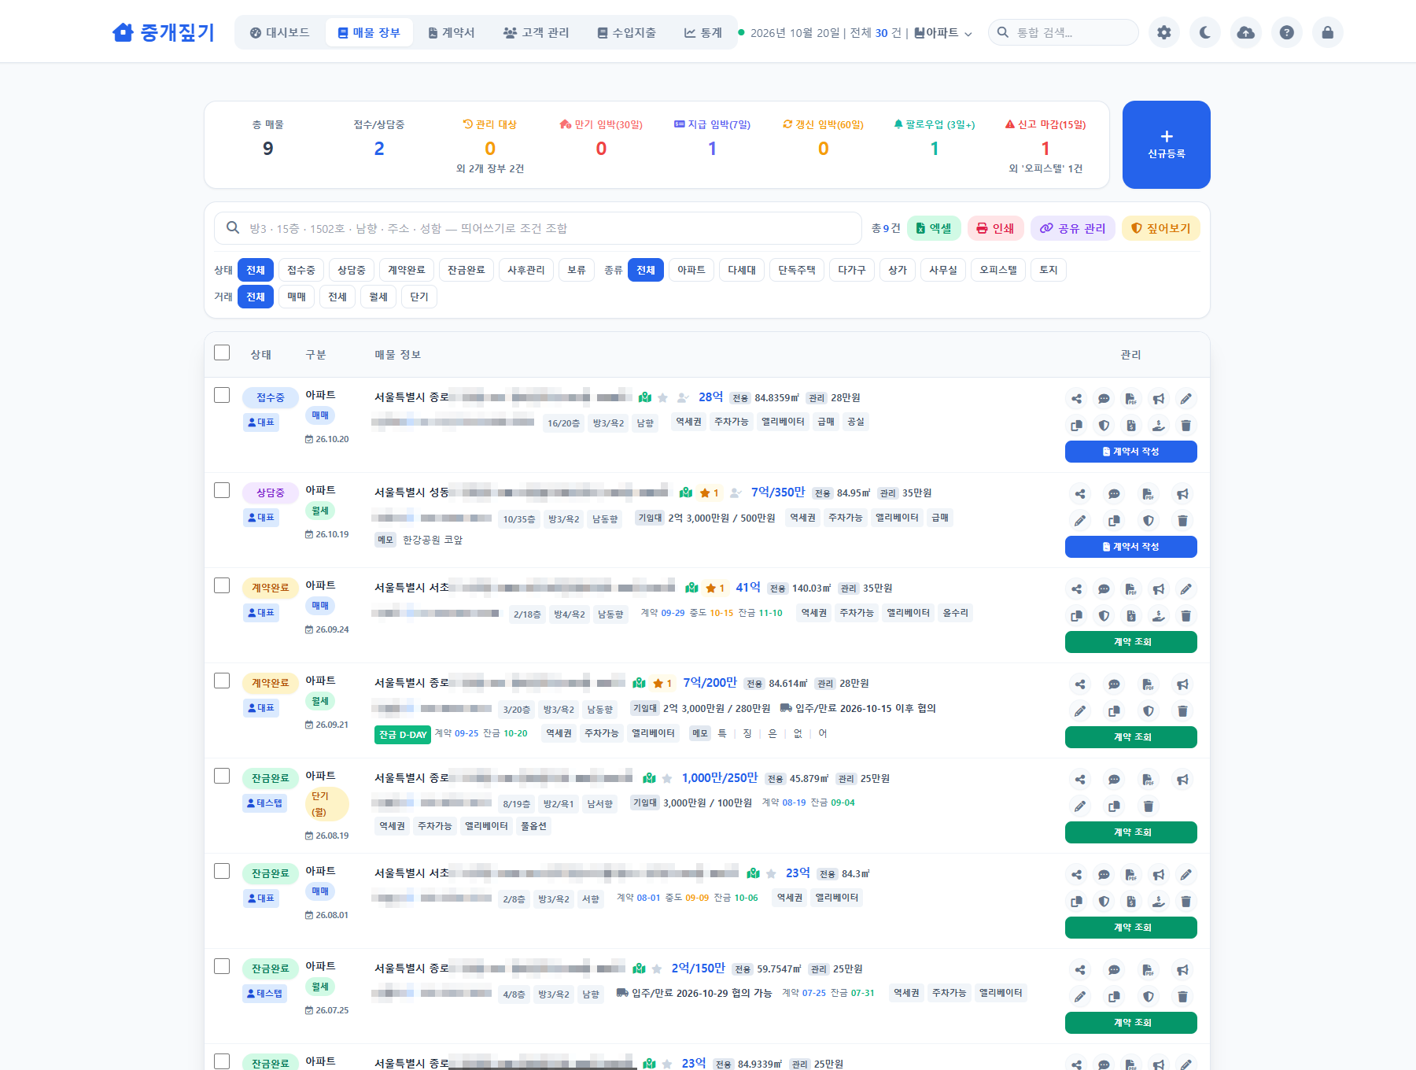
Task: Open the green map icon on the 28억 listing
Action: click(645, 397)
